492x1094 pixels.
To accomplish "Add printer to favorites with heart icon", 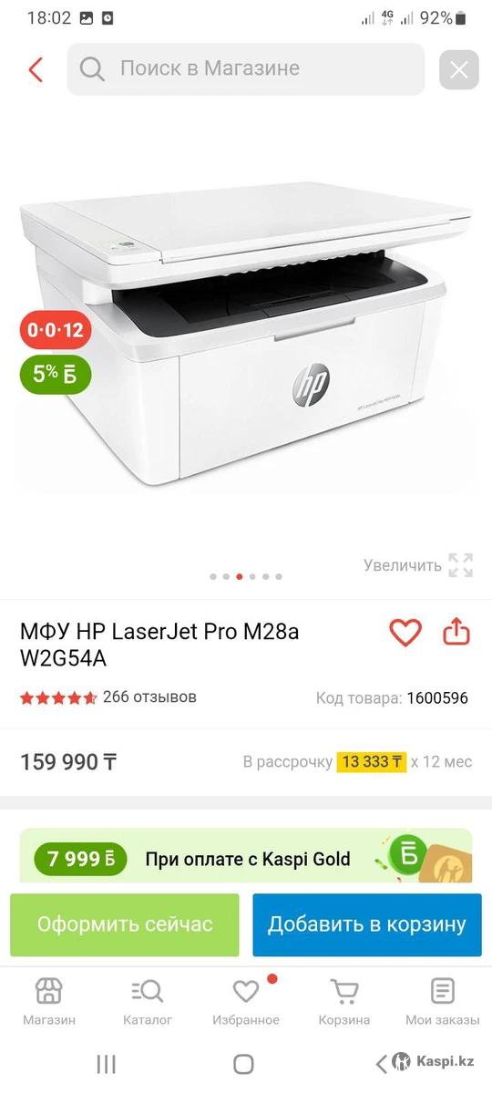I will (x=405, y=632).
